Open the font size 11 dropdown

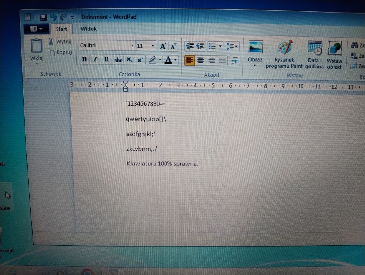[153, 45]
